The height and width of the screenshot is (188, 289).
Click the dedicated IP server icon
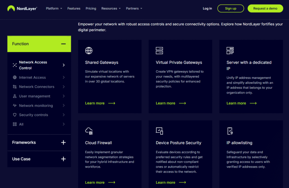[230, 50]
